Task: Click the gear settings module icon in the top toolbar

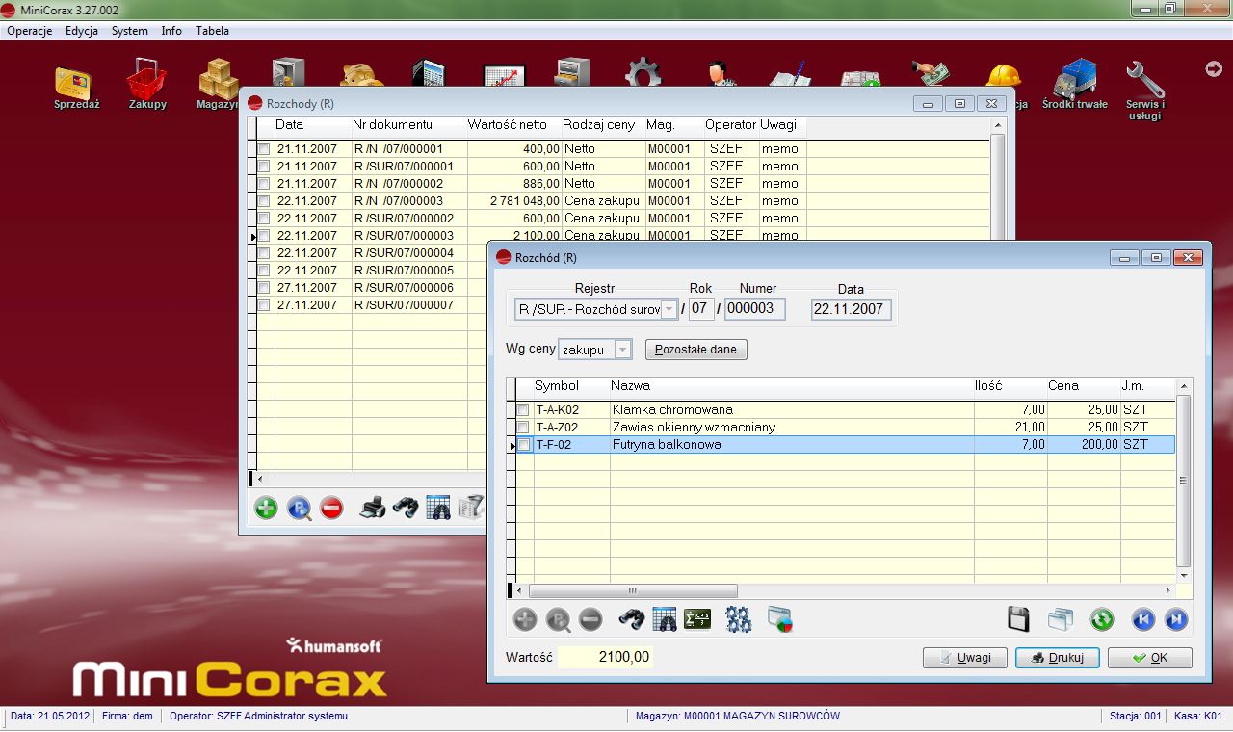Action: tap(643, 74)
